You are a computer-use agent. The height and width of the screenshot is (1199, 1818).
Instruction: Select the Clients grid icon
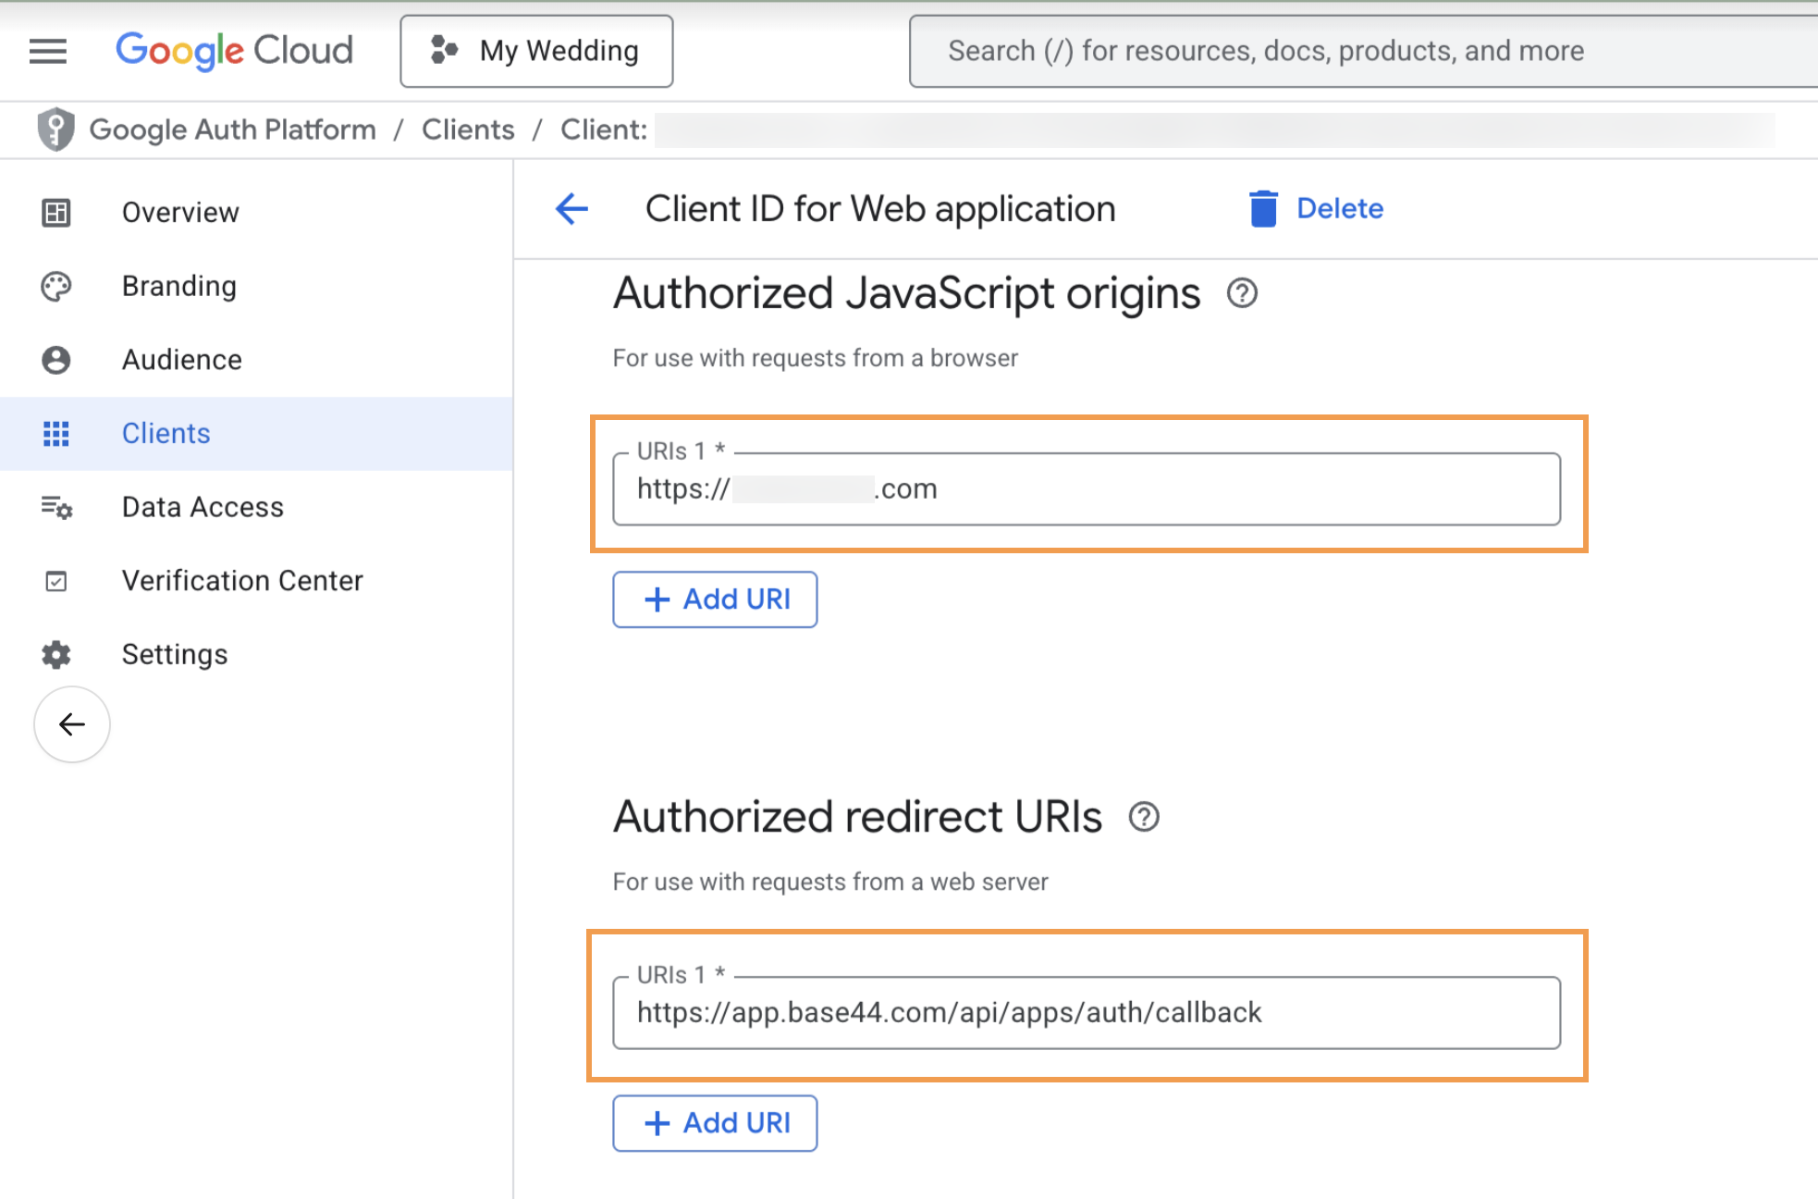tap(56, 433)
